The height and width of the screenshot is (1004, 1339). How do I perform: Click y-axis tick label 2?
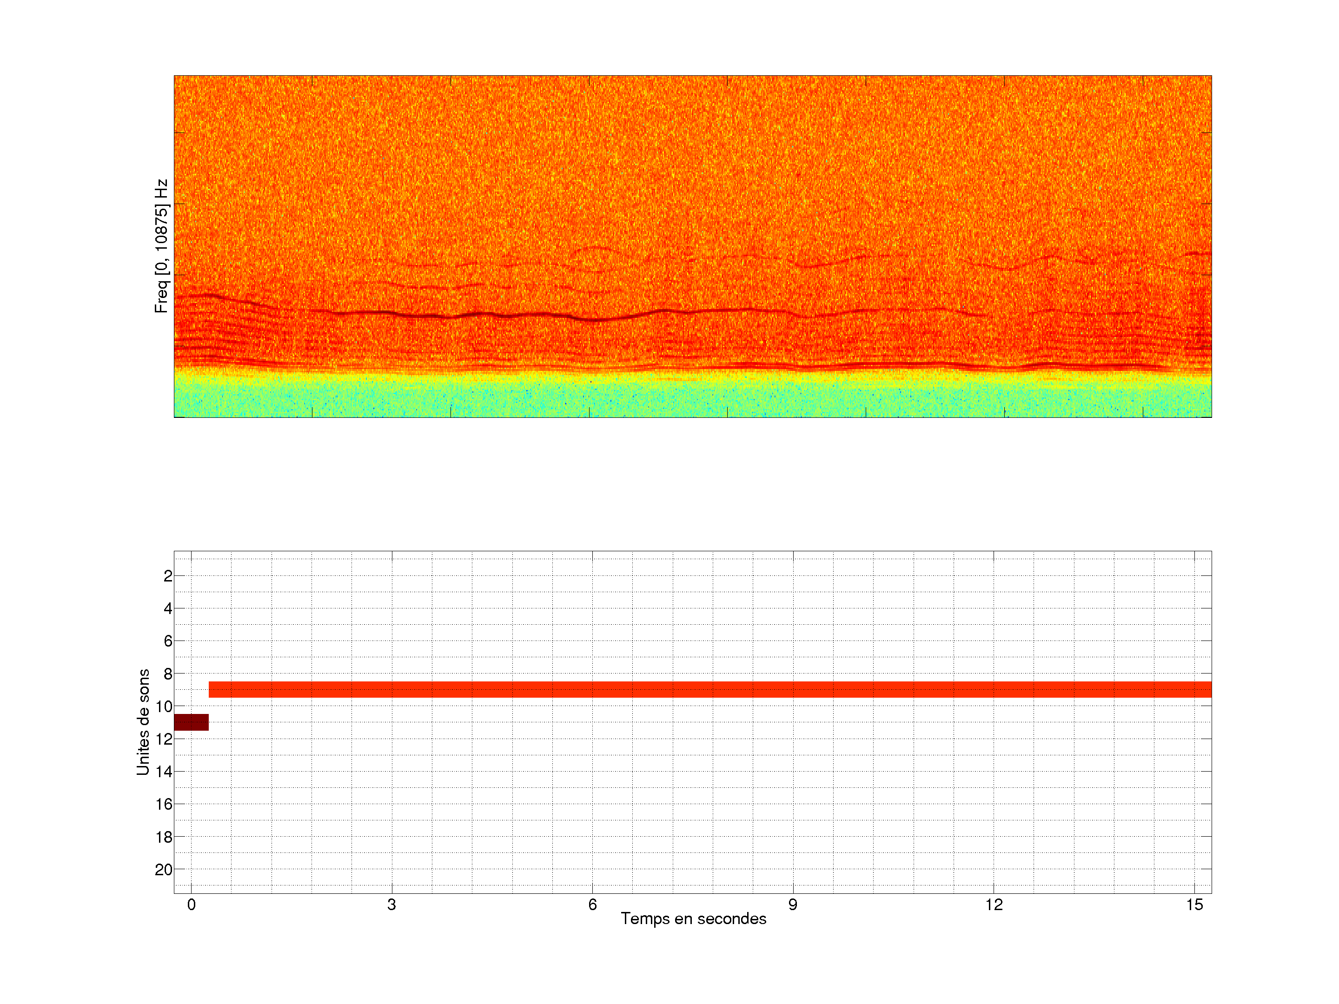tap(168, 576)
